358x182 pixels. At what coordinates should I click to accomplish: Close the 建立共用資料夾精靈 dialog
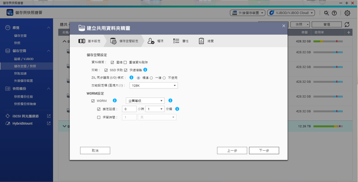click(284, 26)
